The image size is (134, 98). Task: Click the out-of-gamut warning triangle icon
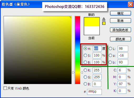pyautogui.click(x=104, y=19)
